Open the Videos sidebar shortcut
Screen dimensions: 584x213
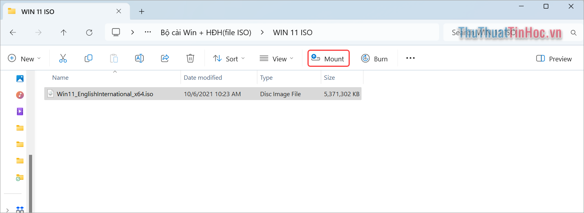[x=20, y=111]
